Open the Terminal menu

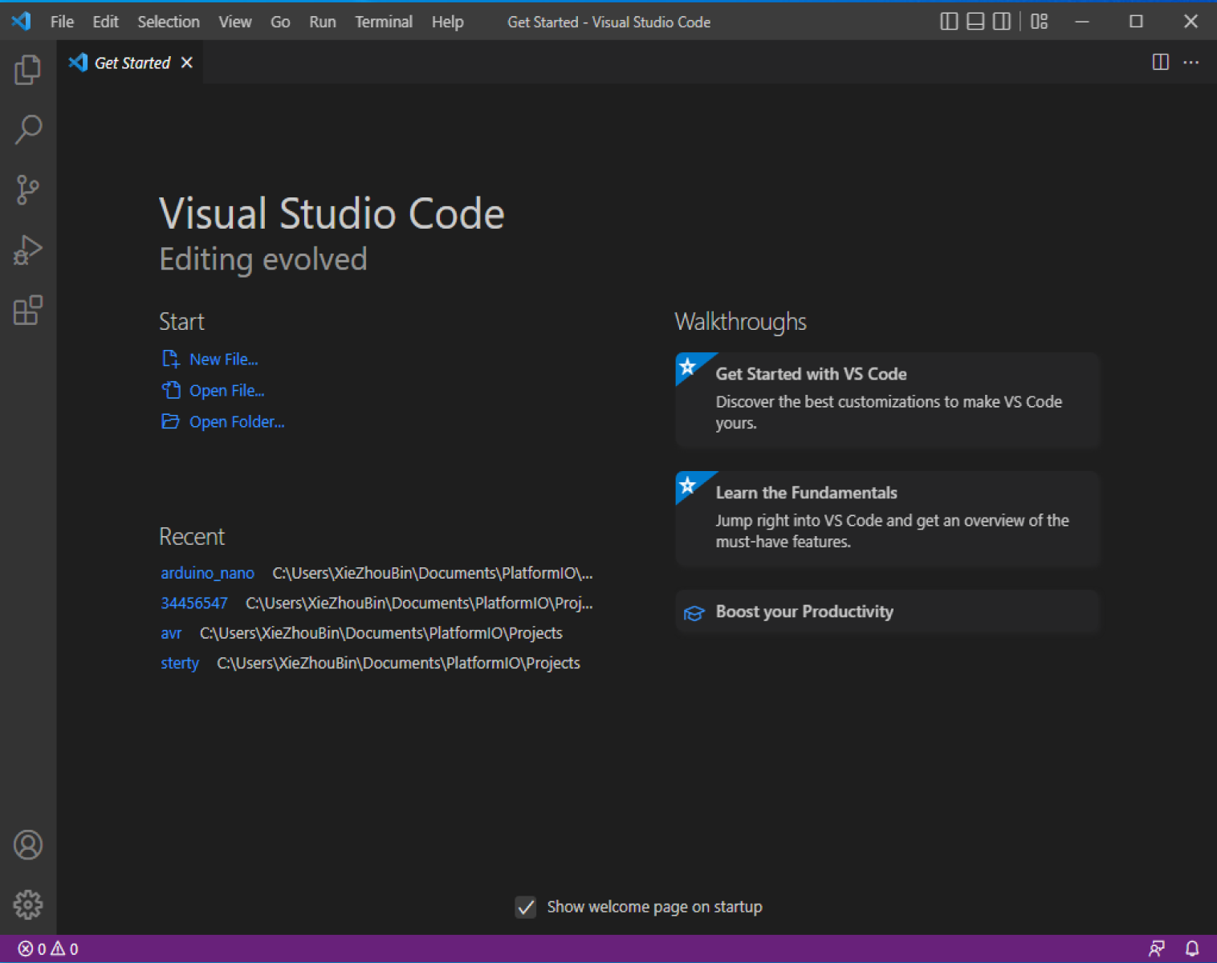383,22
